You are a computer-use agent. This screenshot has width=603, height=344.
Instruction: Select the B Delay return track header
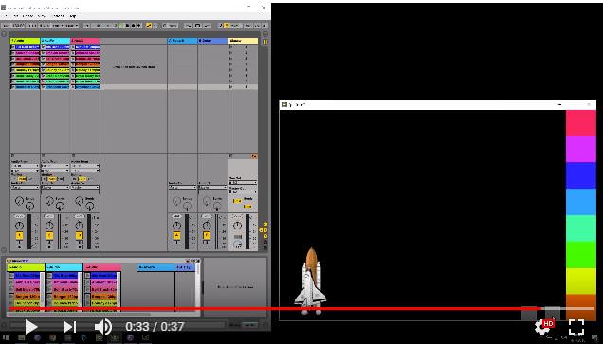coord(212,41)
